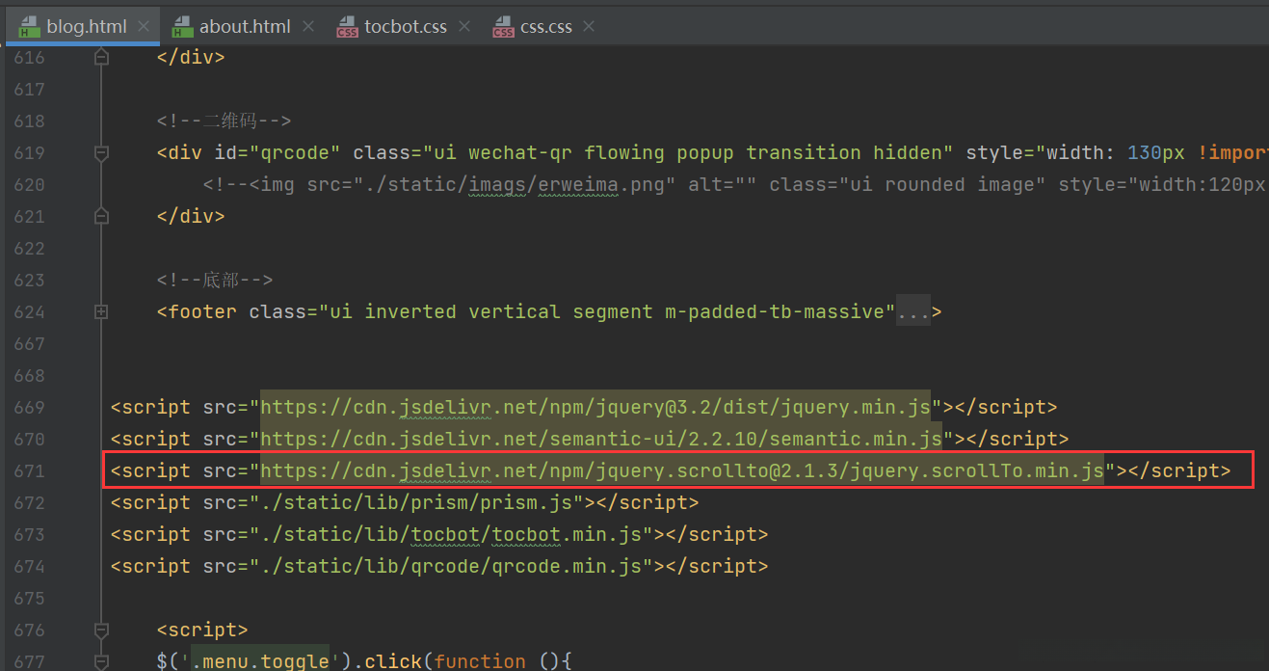
Task: Click the <!--底部--> comment
Action: 215,280
